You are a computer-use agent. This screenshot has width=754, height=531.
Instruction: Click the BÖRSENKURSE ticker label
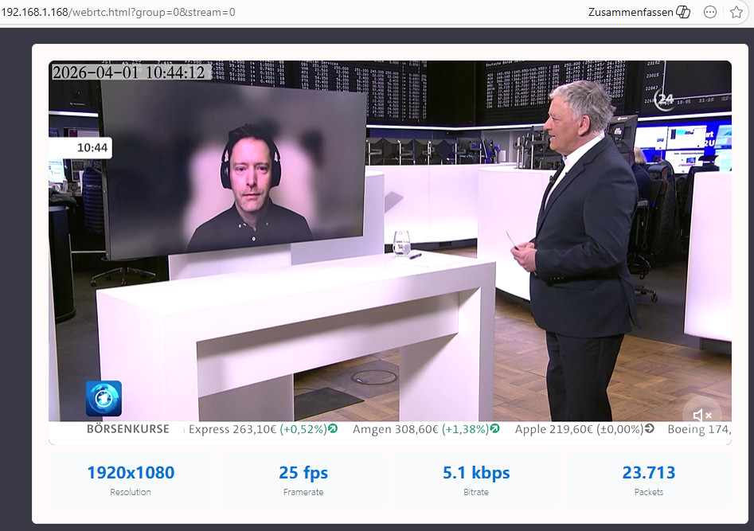(128, 429)
